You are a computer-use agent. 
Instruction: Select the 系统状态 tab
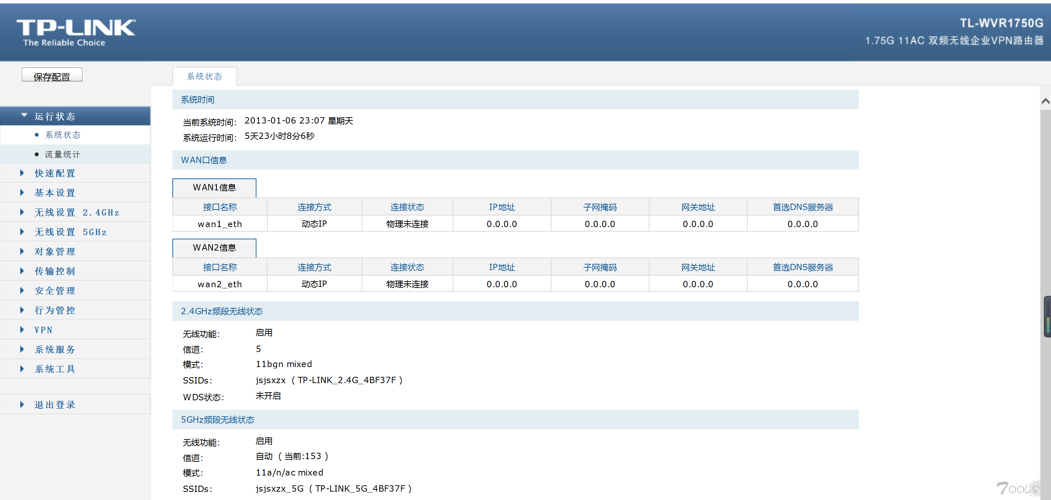(x=204, y=77)
